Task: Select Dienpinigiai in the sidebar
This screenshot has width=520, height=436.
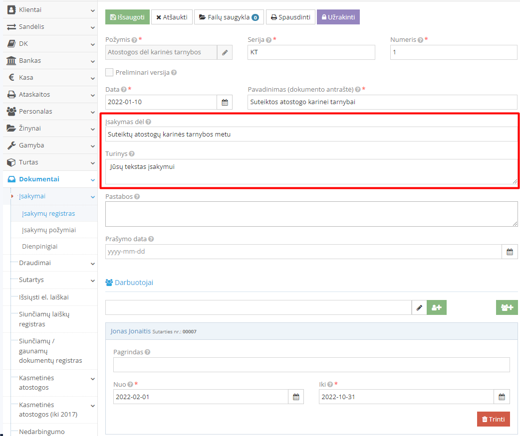Action: [x=39, y=247]
